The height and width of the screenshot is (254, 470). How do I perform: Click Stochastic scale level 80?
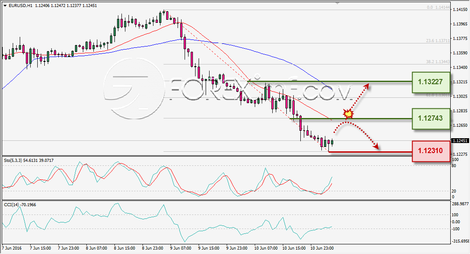(x=454, y=166)
